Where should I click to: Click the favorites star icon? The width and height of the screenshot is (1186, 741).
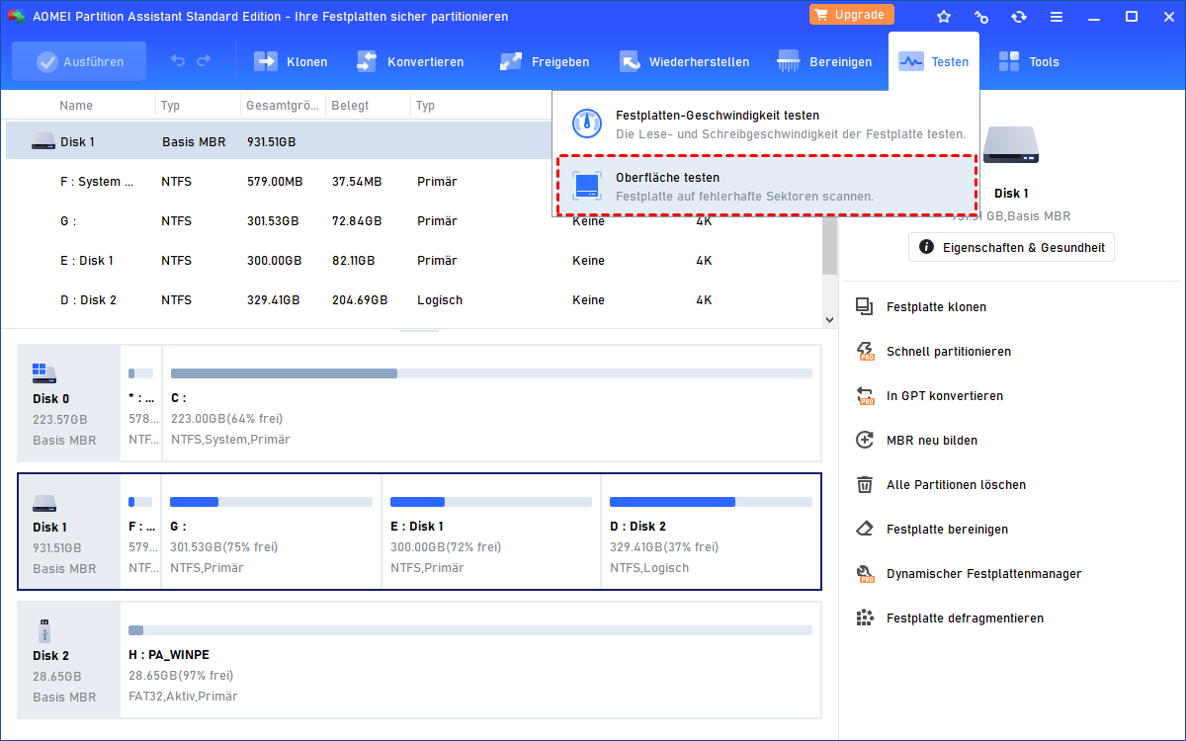[x=943, y=17]
